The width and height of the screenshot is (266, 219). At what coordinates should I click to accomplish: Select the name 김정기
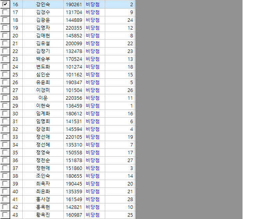pos(43,51)
